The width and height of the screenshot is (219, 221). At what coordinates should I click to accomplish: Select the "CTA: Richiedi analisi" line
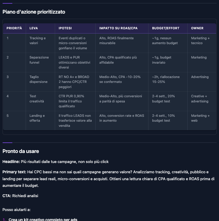click(20, 196)
